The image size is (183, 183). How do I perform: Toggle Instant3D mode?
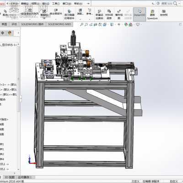pos(140,14)
